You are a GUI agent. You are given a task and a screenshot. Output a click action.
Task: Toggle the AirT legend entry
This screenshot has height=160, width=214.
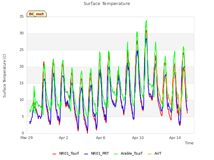click(x=154, y=153)
